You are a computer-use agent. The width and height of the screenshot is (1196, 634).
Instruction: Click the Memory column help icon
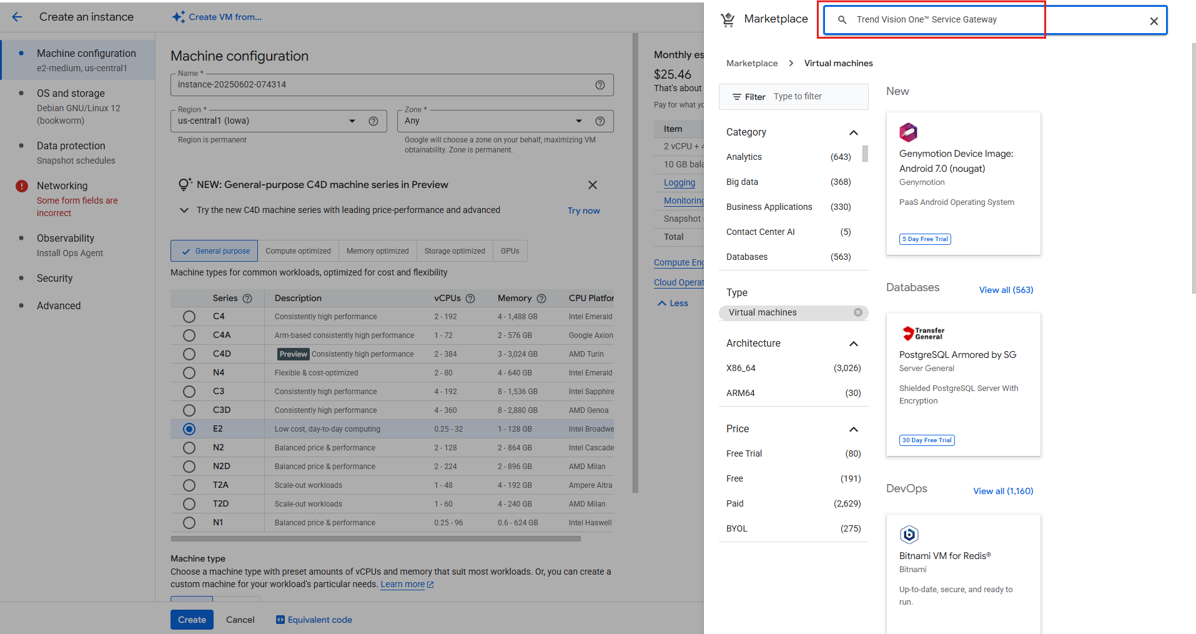tap(541, 299)
